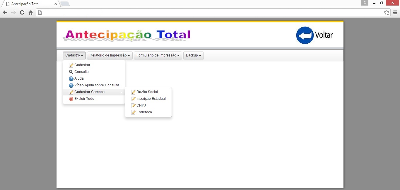Click the pencil icon beside Razão Social
Viewport: 400px width, 190px height.
pyautogui.click(x=133, y=92)
